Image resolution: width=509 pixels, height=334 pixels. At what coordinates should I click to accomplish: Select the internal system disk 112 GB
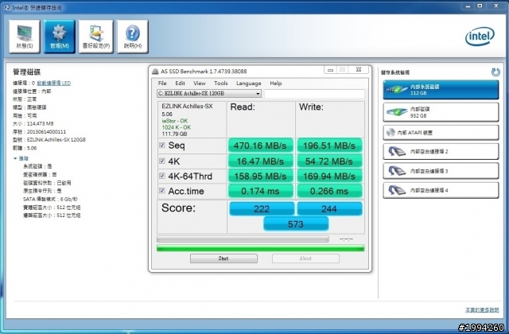pyautogui.click(x=441, y=90)
